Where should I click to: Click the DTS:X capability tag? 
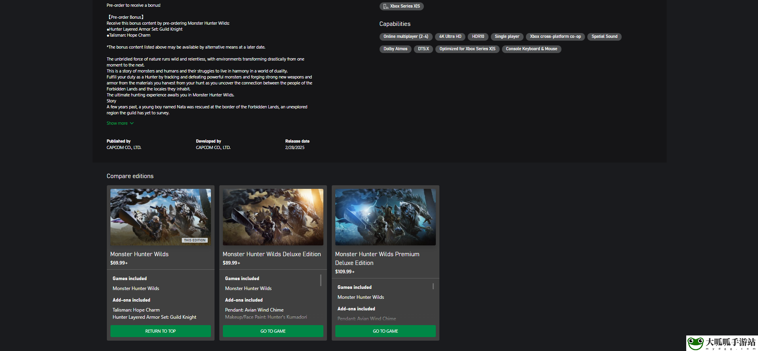[423, 49]
